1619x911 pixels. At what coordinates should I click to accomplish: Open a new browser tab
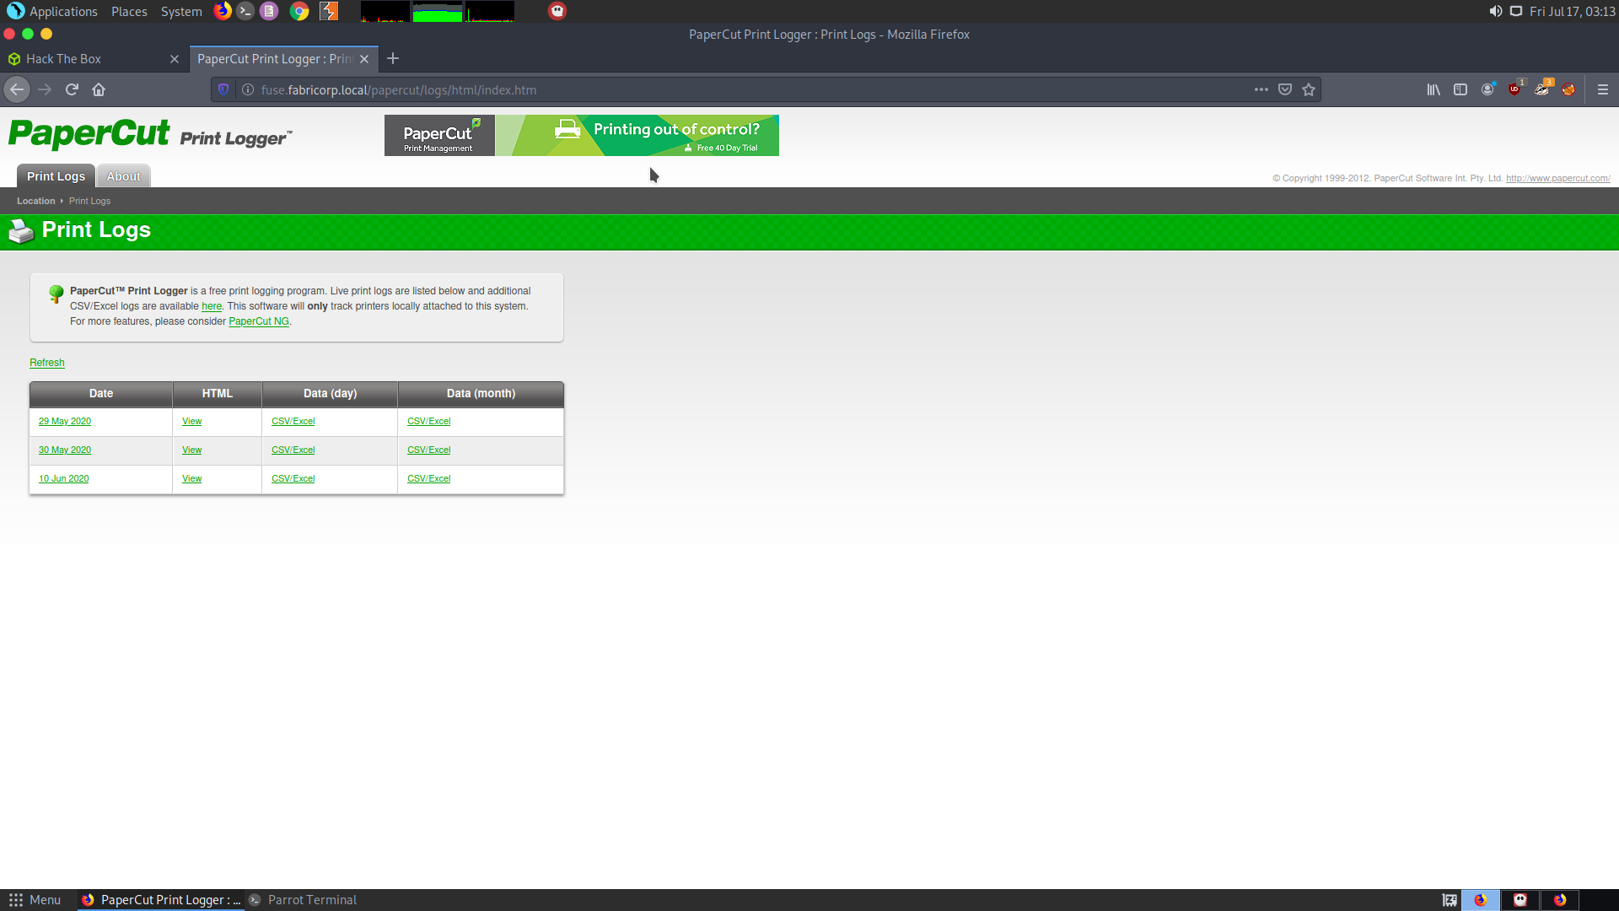click(393, 59)
